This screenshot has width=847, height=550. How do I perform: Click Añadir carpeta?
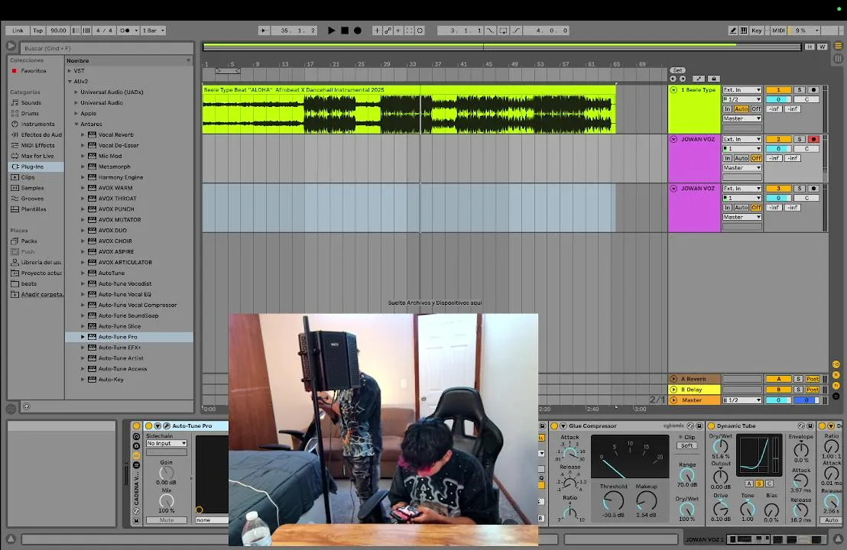[x=41, y=295]
